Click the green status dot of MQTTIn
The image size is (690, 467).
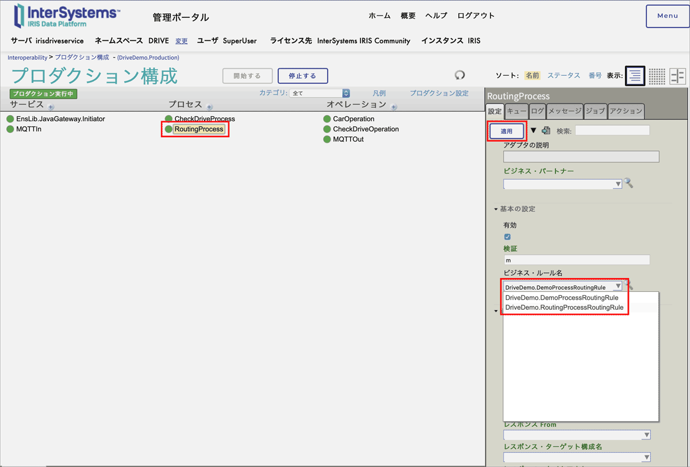click(10, 129)
